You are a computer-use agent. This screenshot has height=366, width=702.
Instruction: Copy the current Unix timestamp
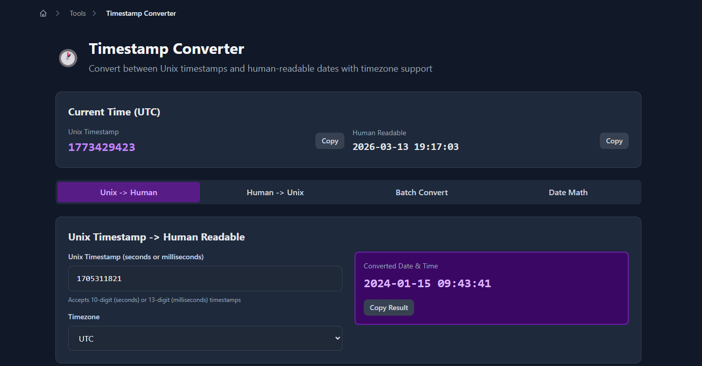330,141
